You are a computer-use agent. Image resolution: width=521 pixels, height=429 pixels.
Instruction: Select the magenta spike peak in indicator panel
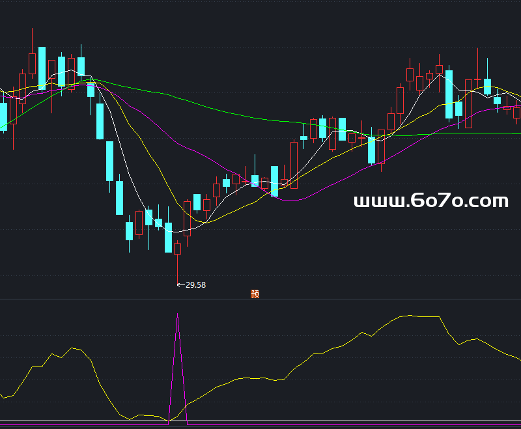178,316
